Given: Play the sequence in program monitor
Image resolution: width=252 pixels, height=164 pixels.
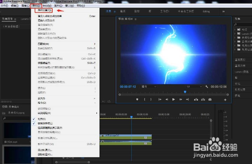Looking at the screenshot, I should pyautogui.click(x=173, y=100).
